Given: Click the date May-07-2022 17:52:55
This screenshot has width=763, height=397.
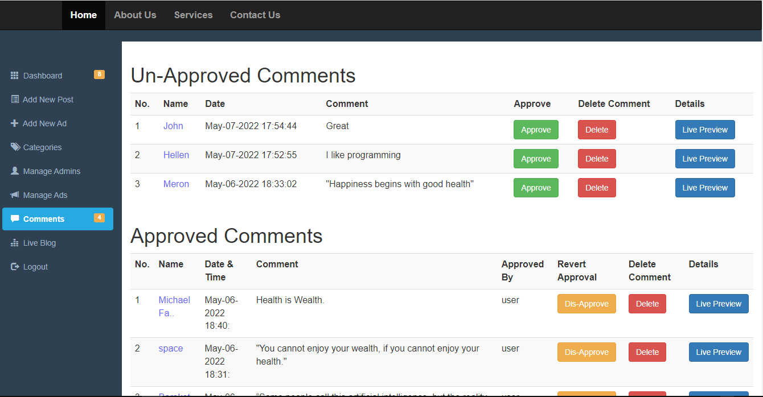Looking at the screenshot, I should (251, 155).
